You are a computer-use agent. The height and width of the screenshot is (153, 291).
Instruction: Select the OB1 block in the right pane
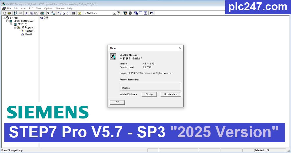45,18
